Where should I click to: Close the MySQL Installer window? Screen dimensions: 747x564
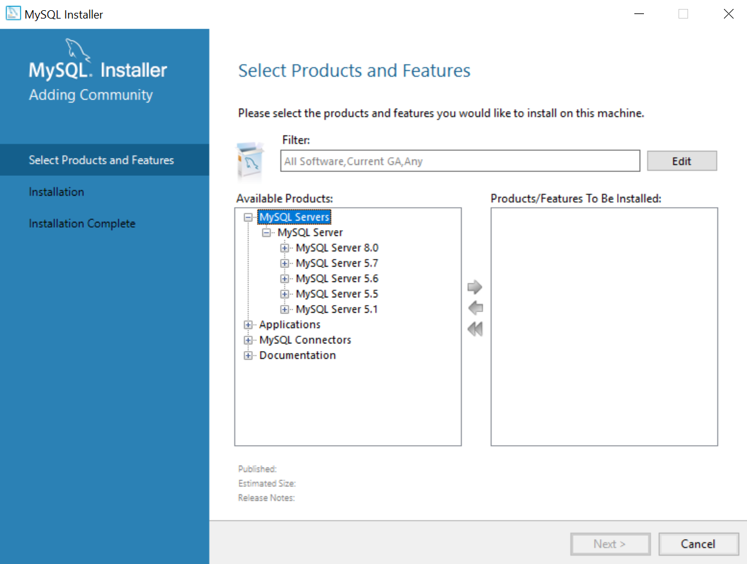coord(728,14)
